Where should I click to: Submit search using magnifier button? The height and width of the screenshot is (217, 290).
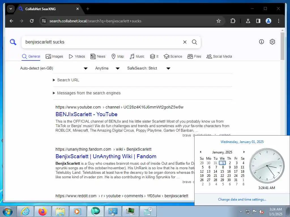194,42
